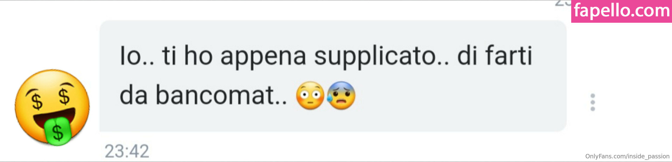Viewport: 672px width, 162px height.
Task: Click the pink fapello.com watermark badge
Action: (x=622, y=11)
